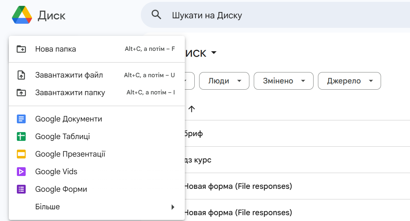Click the Google Drive logo icon
The image size is (410, 221).
(x=22, y=15)
